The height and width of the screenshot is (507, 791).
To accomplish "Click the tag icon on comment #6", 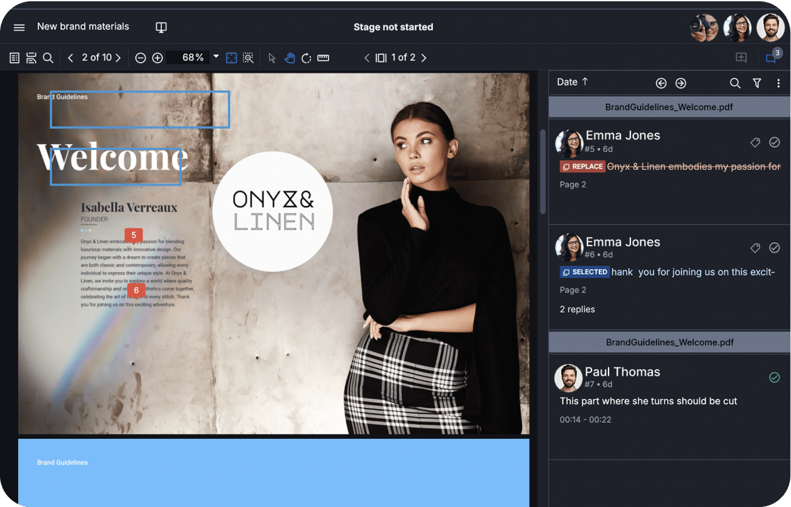I will tap(755, 248).
